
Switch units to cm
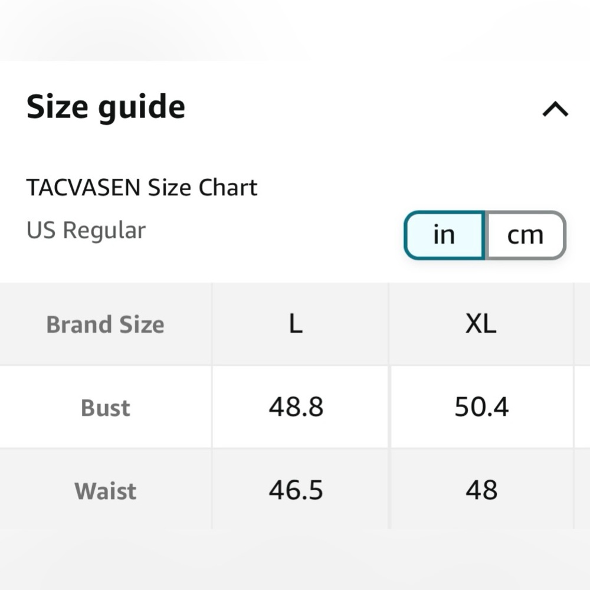[x=526, y=235]
